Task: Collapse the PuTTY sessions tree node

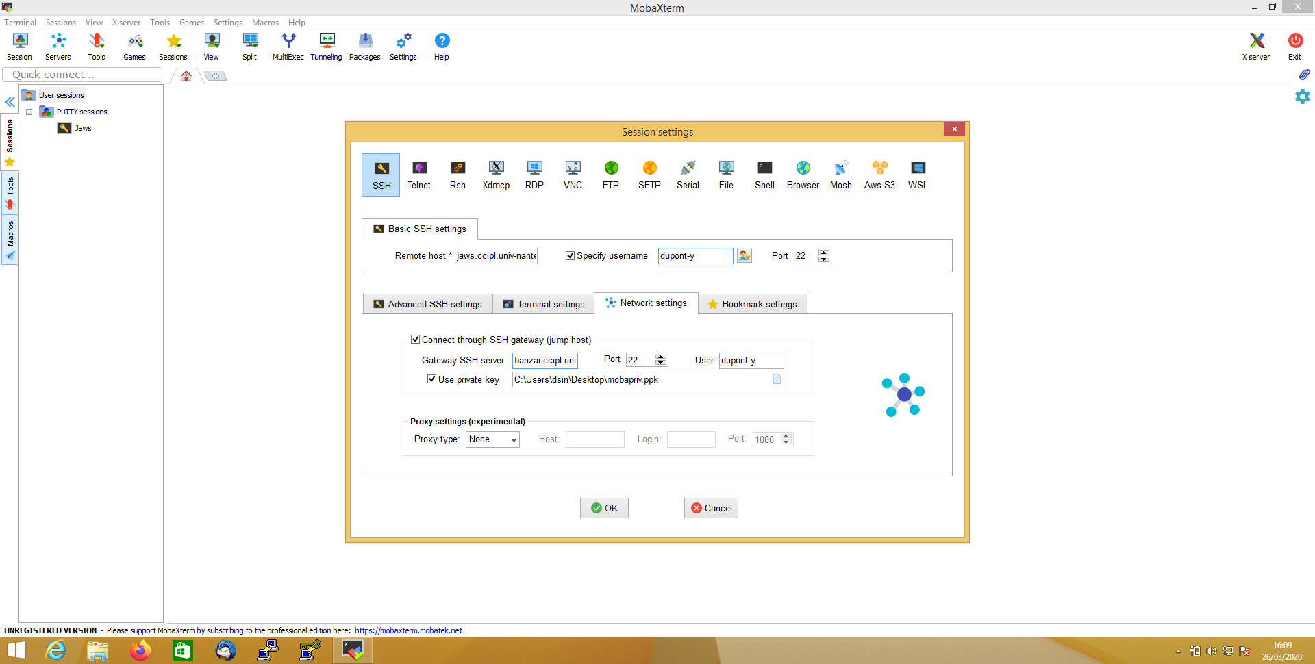Action: [29, 112]
